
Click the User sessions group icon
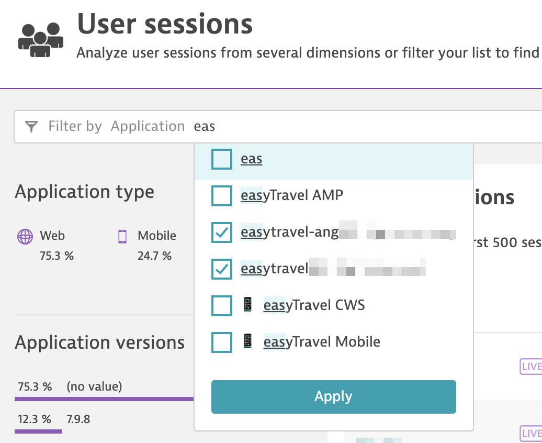click(41, 39)
